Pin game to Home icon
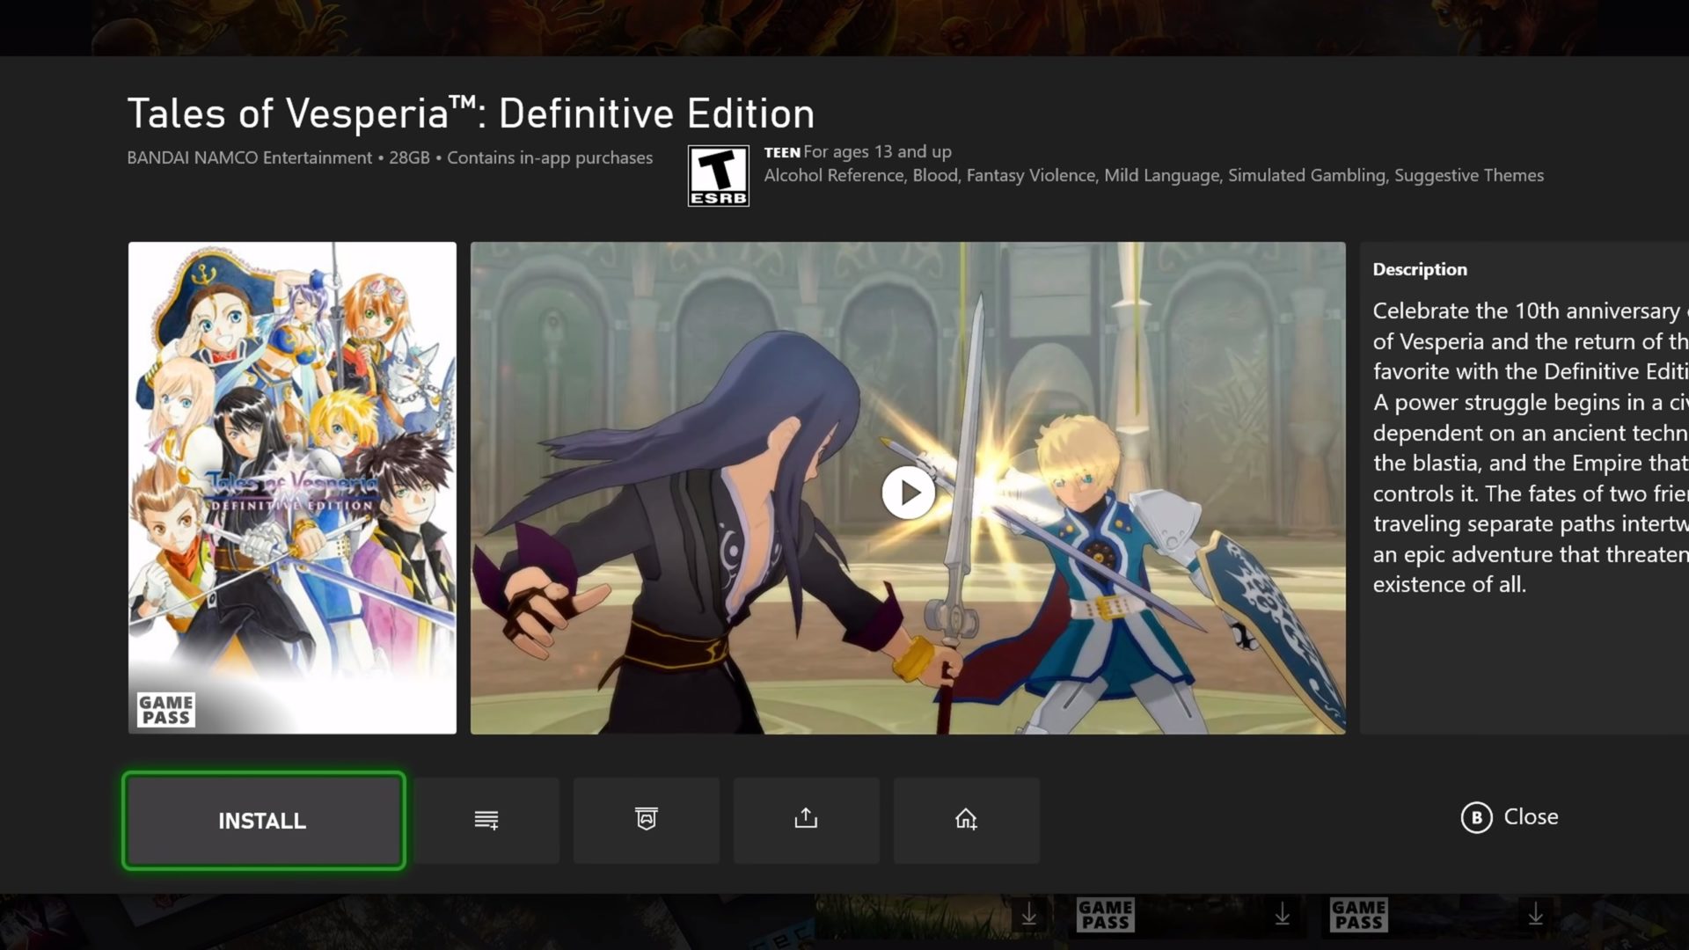Viewport: 1689px width, 950px height. click(966, 820)
